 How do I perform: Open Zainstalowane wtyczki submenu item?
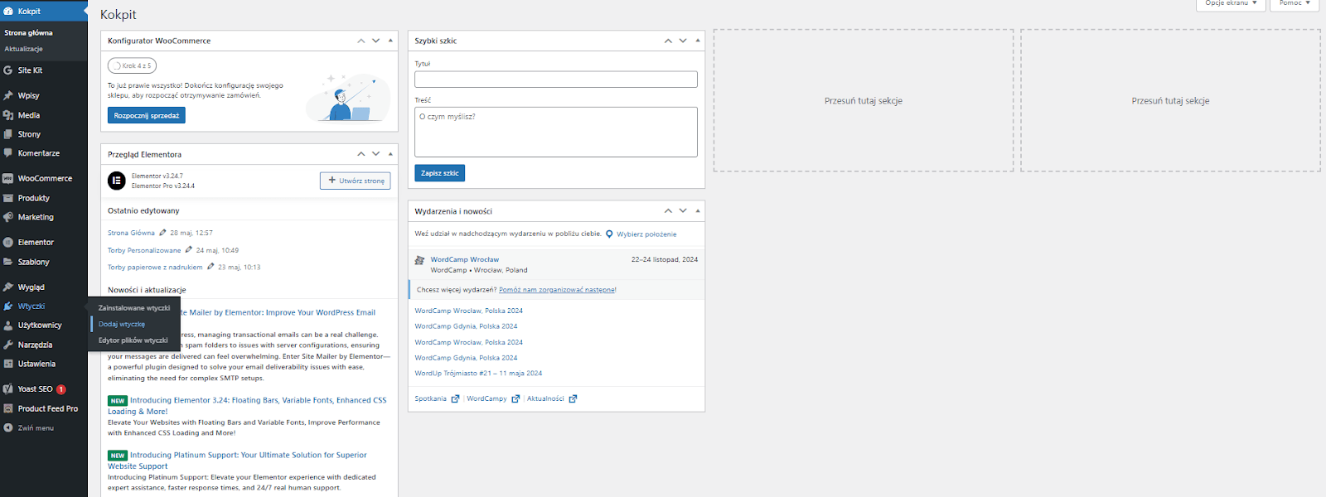tap(133, 308)
